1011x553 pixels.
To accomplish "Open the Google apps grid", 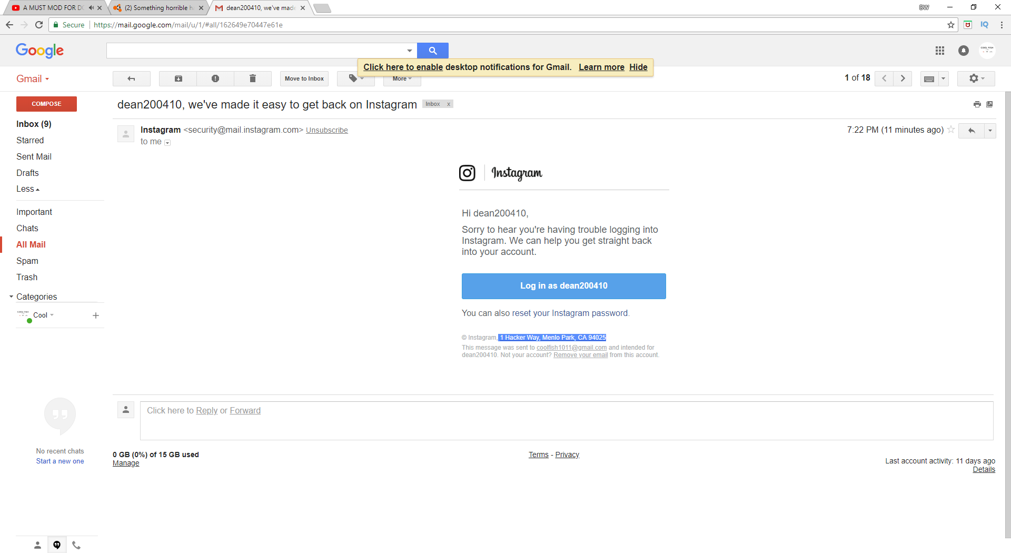I will pyautogui.click(x=940, y=51).
